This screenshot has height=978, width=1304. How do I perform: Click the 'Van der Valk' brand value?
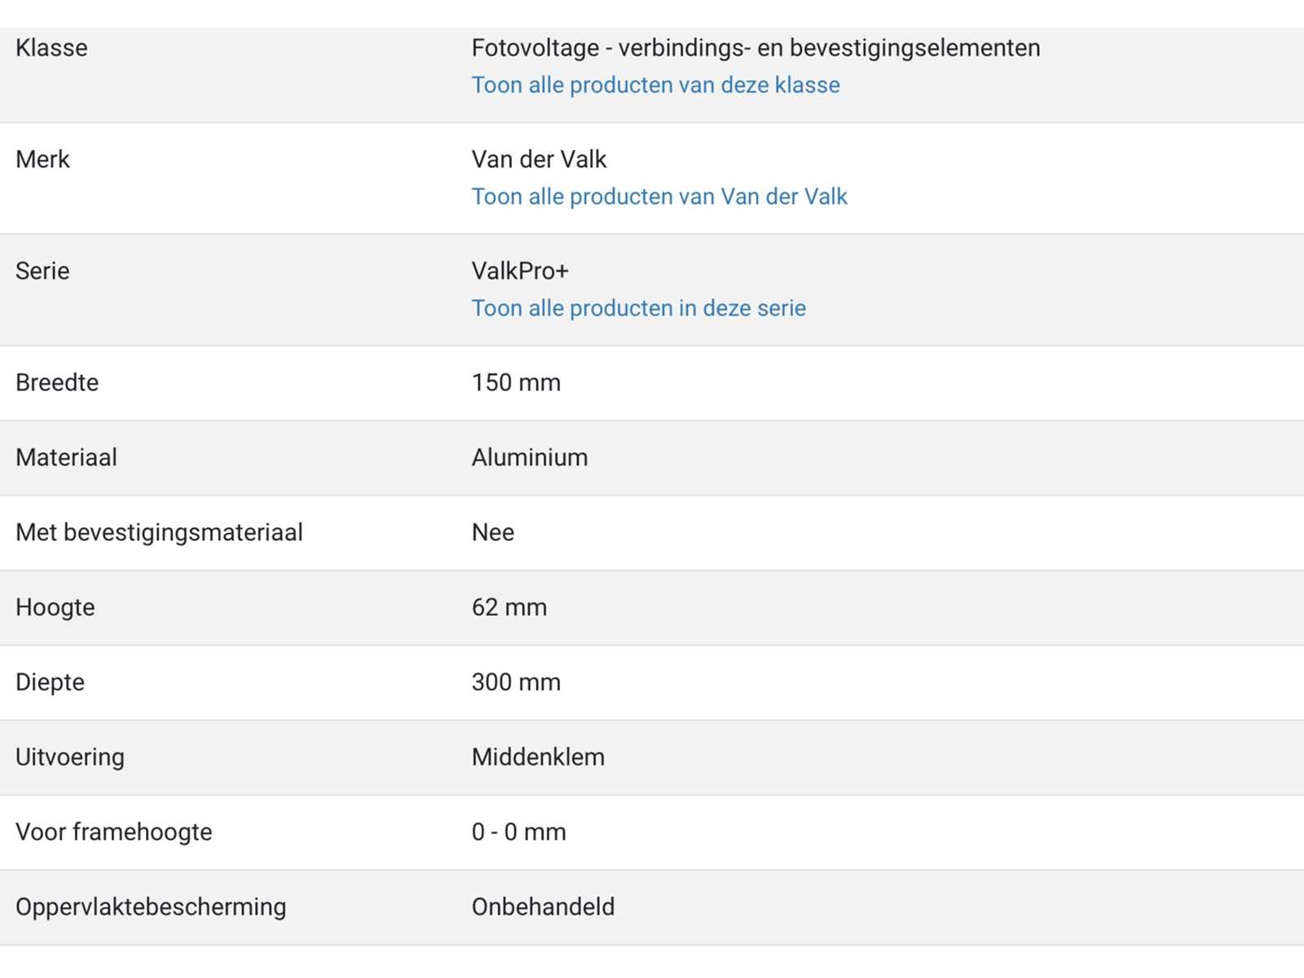click(539, 160)
